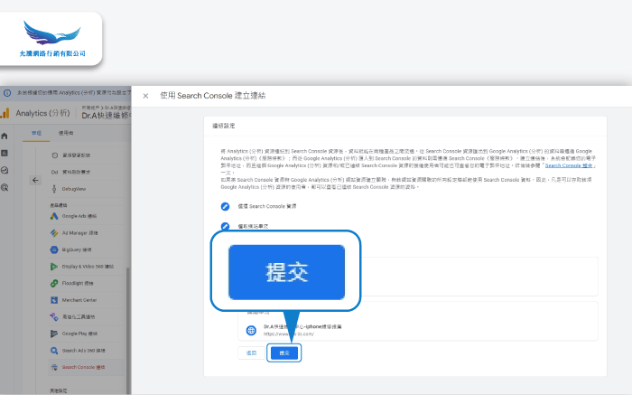The width and height of the screenshot is (632, 395).
Task: Edit the 選擇 Search Console 資源 step
Action: pos(225,206)
